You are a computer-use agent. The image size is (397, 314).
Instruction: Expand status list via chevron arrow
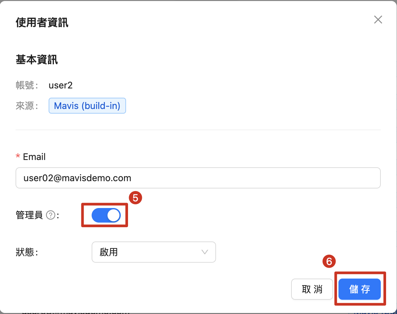[x=205, y=252]
